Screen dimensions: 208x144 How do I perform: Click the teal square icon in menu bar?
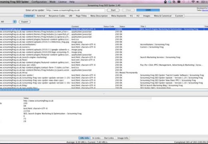(170, 2)
